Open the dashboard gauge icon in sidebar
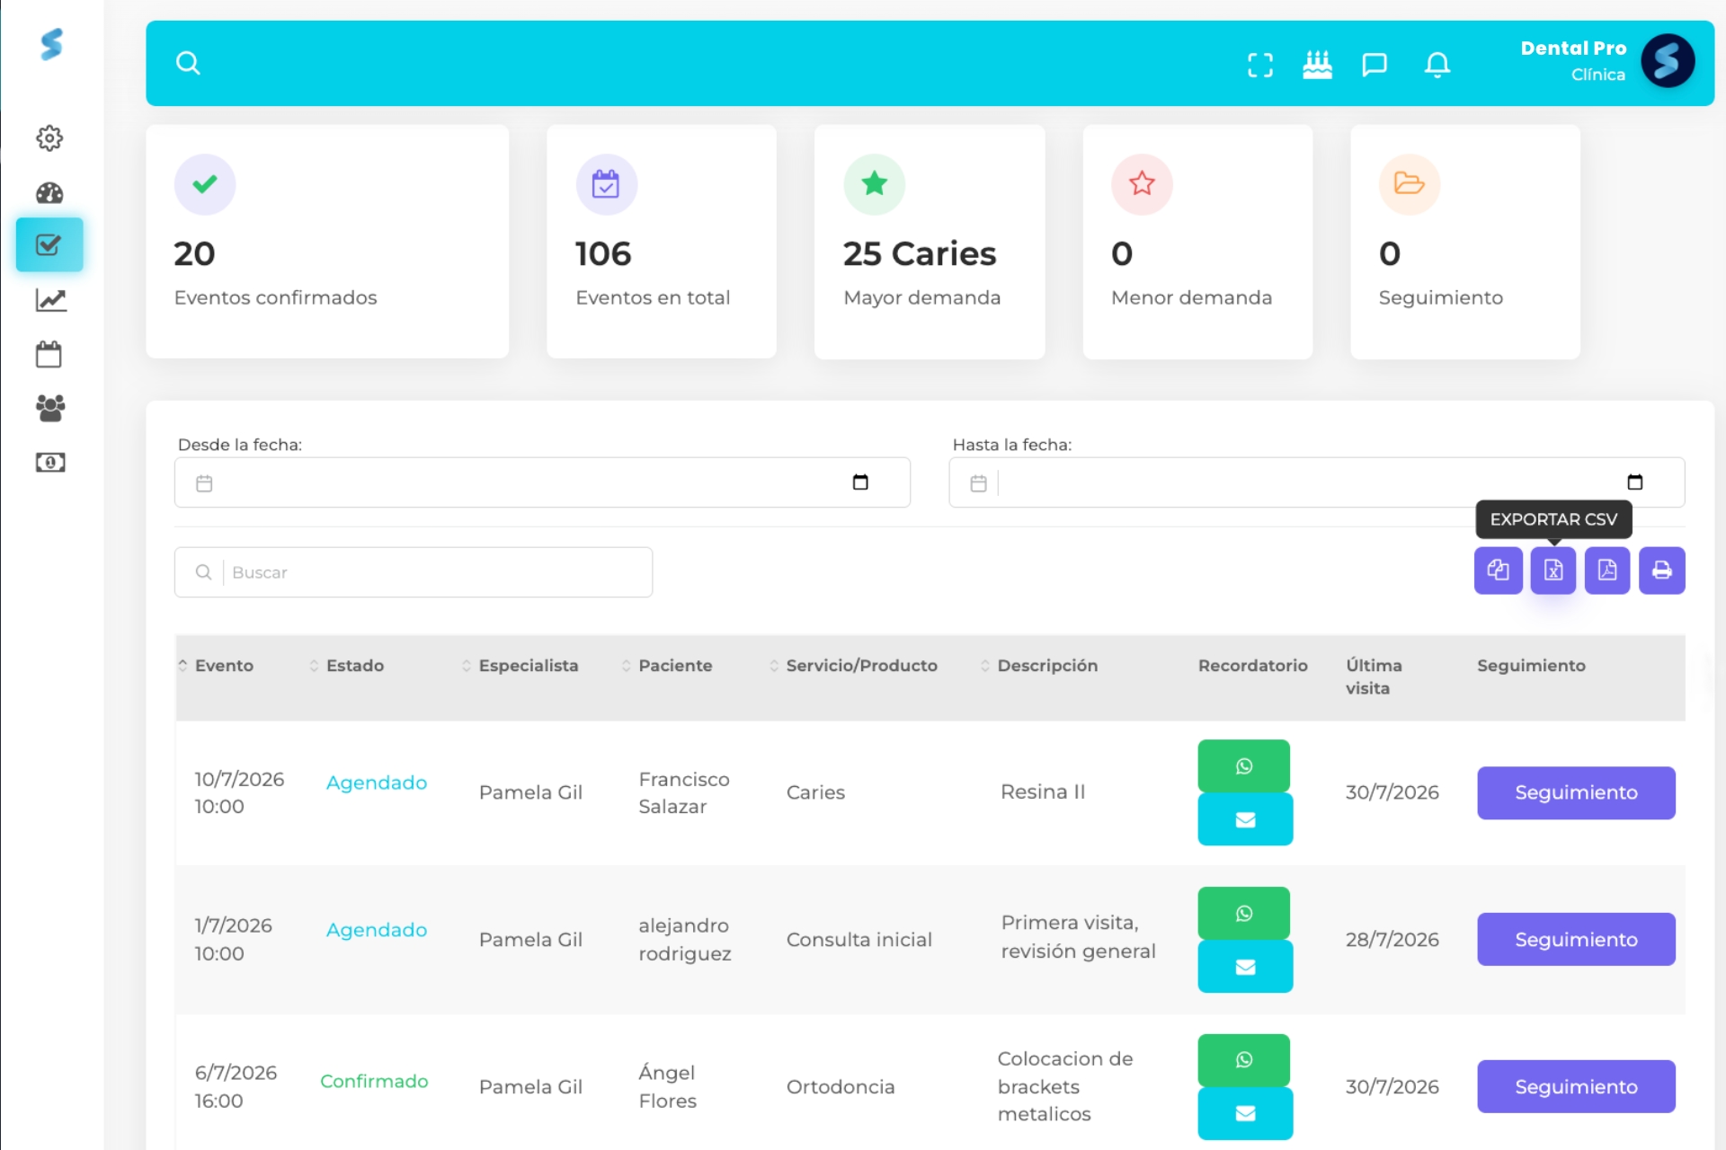Viewport: 1726px width, 1150px height. [x=49, y=192]
